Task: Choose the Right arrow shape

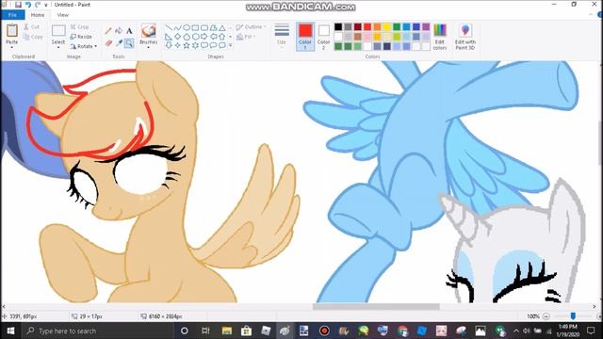Action: point(204,37)
